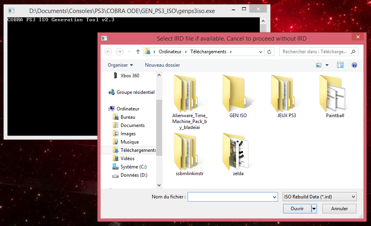Go back using the dialog's back arrow
The height and width of the screenshot is (226, 371).
point(108,52)
